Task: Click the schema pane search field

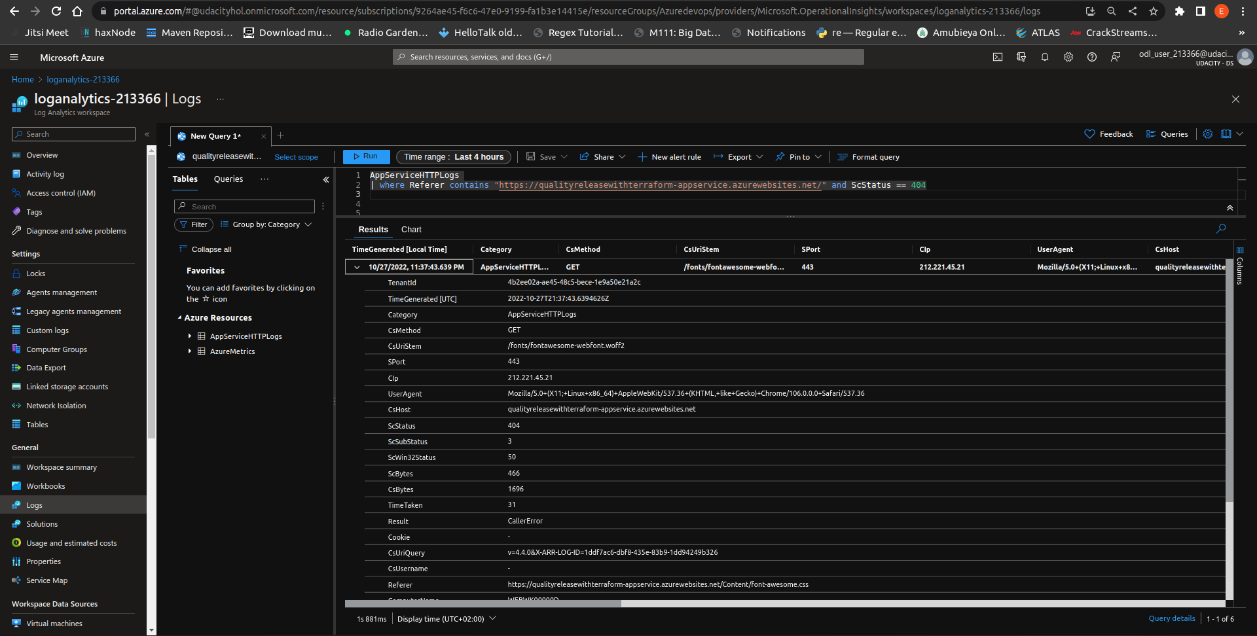Action: point(244,207)
